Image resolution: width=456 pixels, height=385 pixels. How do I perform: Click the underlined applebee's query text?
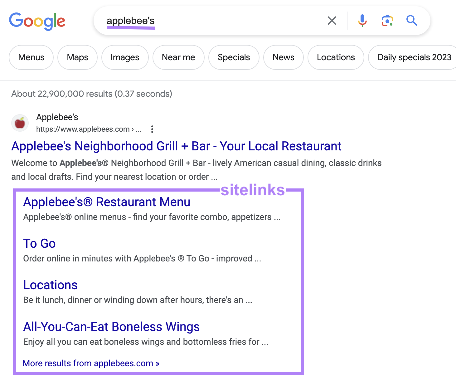(131, 21)
